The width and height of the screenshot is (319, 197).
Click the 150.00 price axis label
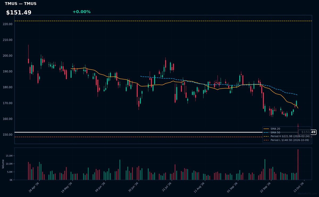8,135
